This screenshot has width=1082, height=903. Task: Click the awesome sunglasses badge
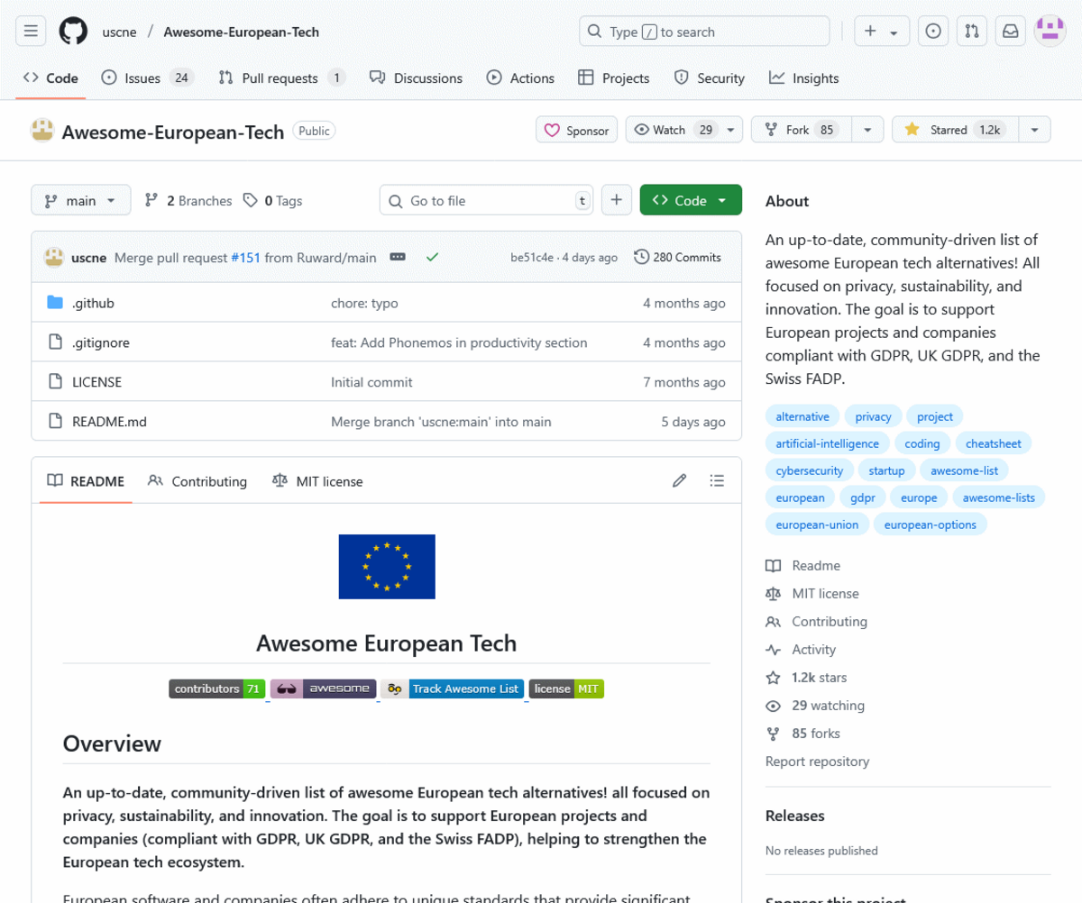click(323, 689)
